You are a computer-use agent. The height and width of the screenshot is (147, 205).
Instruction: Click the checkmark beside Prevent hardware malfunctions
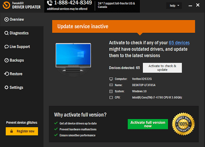[56, 129]
